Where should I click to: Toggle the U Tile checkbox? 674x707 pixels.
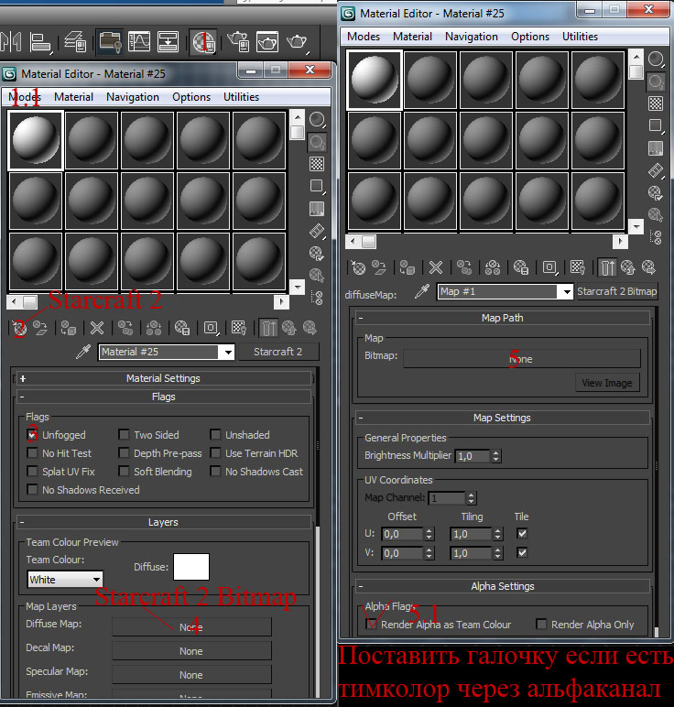click(522, 533)
